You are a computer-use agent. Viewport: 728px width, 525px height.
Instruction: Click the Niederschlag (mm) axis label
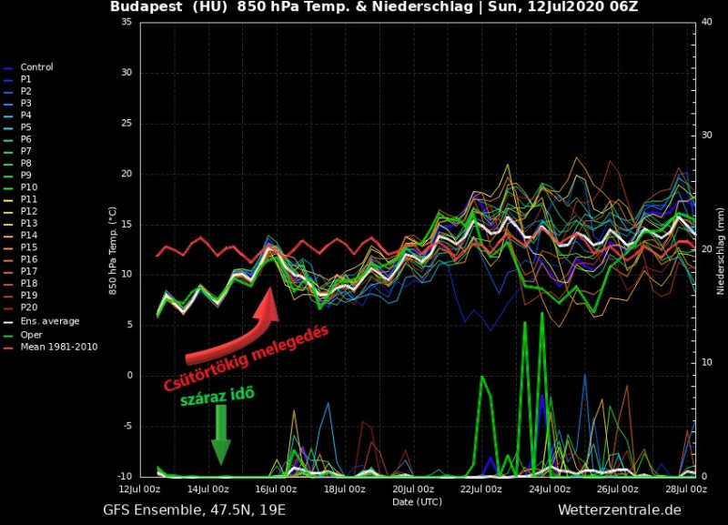[720, 248]
